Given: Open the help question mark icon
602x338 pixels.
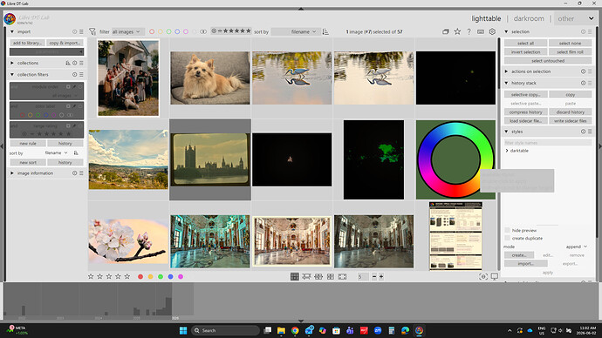Looking at the screenshot, I should click(x=469, y=31).
